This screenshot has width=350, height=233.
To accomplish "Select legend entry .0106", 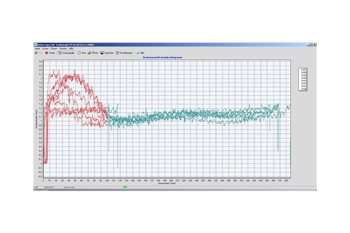I will coord(303,73).
